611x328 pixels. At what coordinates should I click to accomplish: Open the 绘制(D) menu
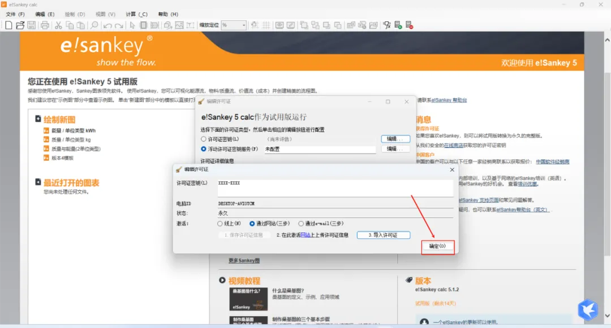(x=75, y=14)
